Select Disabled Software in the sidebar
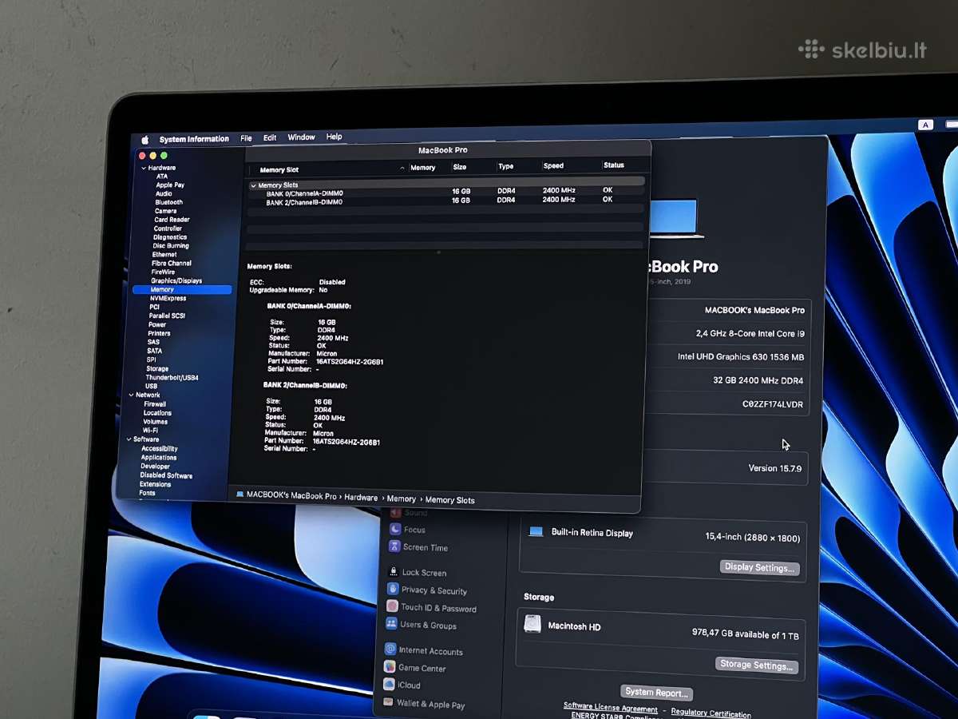Image resolution: width=958 pixels, height=719 pixels. [x=166, y=475]
